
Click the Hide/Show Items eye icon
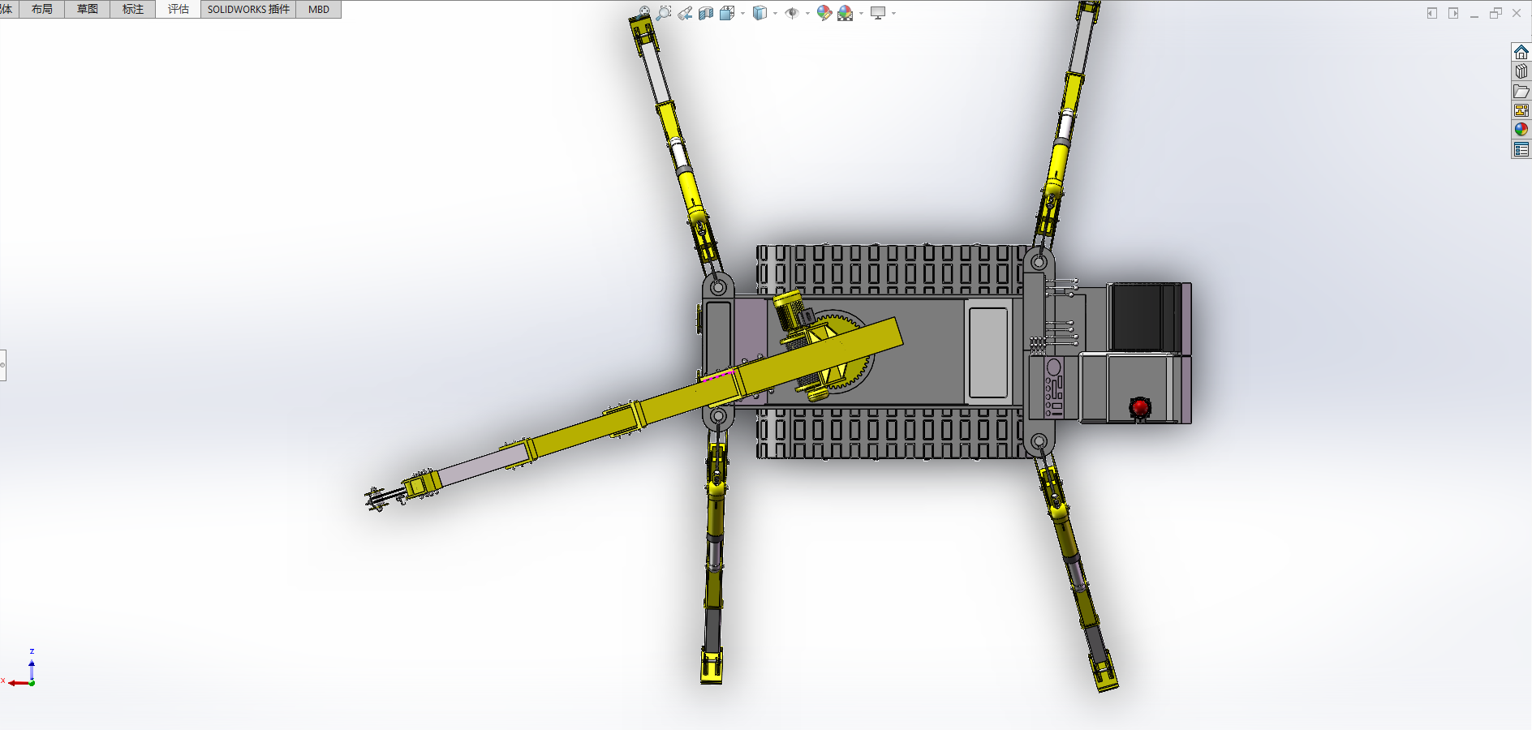click(792, 13)
